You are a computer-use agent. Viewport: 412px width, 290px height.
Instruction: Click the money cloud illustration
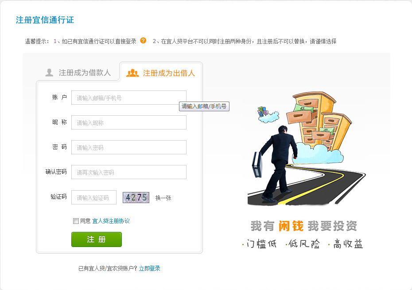click(268, 115)
